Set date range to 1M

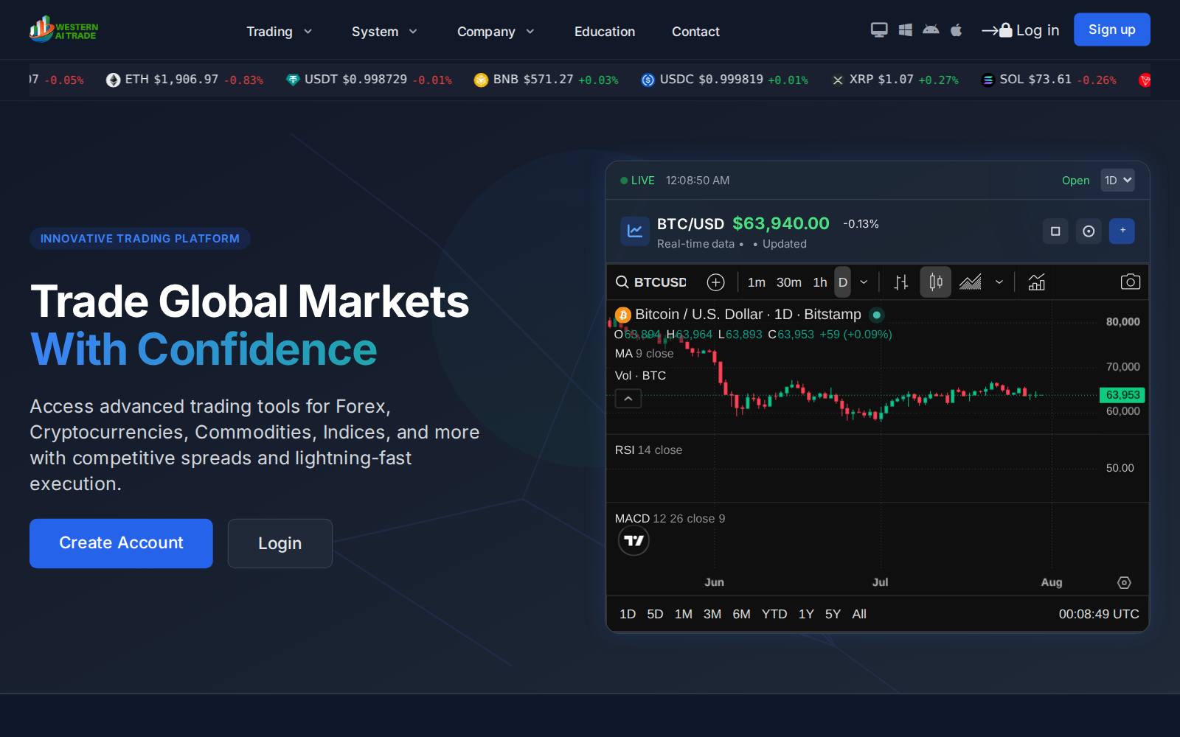click(x=684, y=614)
